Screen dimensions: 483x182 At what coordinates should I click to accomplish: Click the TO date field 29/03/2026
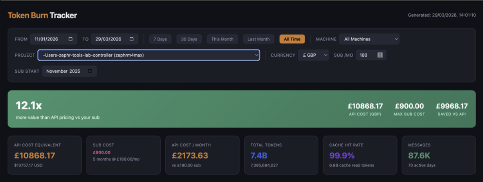pyautogui.click(x=108, y=39)
